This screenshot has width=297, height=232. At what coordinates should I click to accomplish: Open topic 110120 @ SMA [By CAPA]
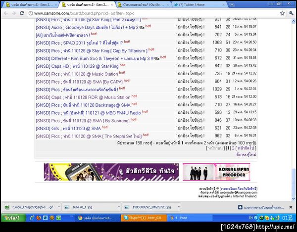pyautogui.click(x=79, y=82)
